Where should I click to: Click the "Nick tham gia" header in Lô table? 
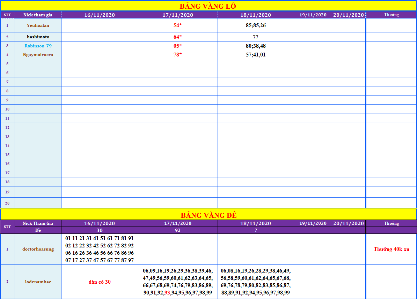pos(38,15)
